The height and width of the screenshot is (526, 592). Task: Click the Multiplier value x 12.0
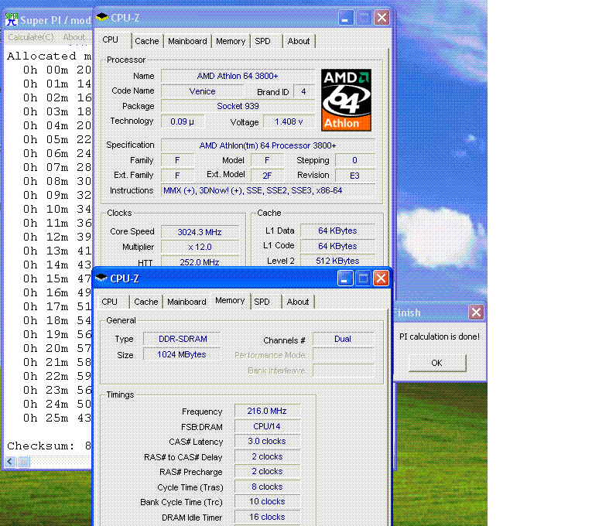200,247
